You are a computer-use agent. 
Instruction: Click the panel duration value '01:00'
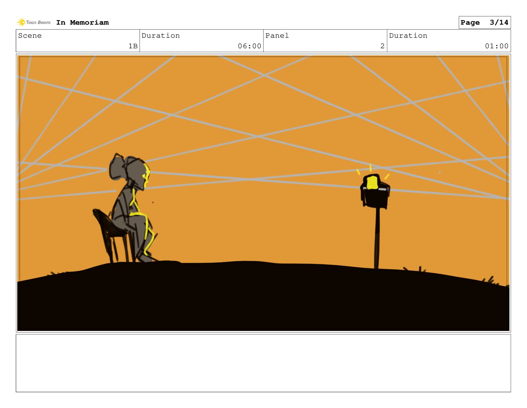[x=497, y=46]
